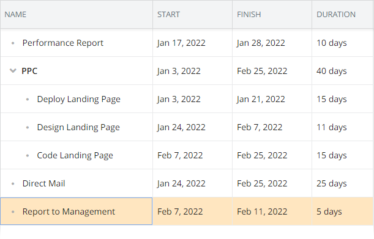Image resolution: width=374 pixels, height=239 pixels.
Task: Click Design Landing Page finish date Feb 7
Action: (x=260, y=127)
